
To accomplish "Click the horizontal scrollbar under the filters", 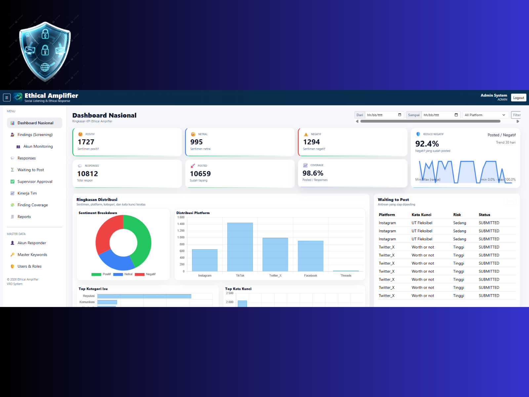I will point(430,121).
